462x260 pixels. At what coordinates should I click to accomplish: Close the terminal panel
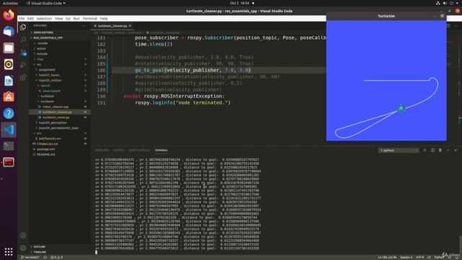[x=456, y=150]
